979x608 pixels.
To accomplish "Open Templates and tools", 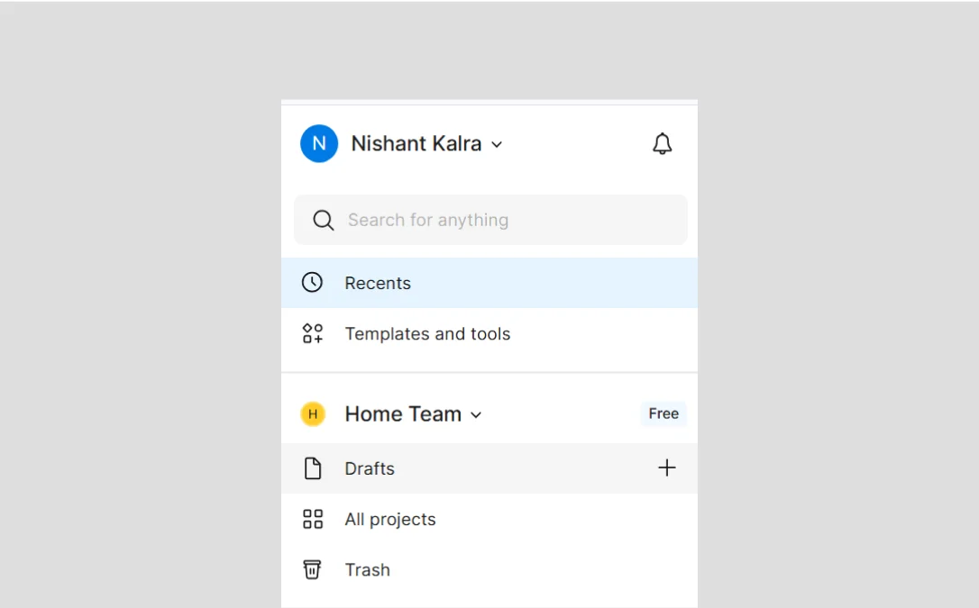I will coord(427,333).
